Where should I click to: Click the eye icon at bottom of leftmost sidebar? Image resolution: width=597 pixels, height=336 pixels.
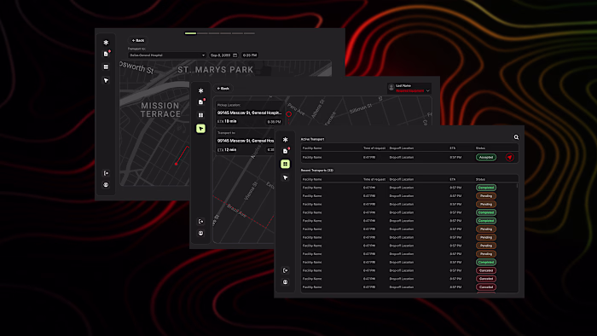click(107, 185)
